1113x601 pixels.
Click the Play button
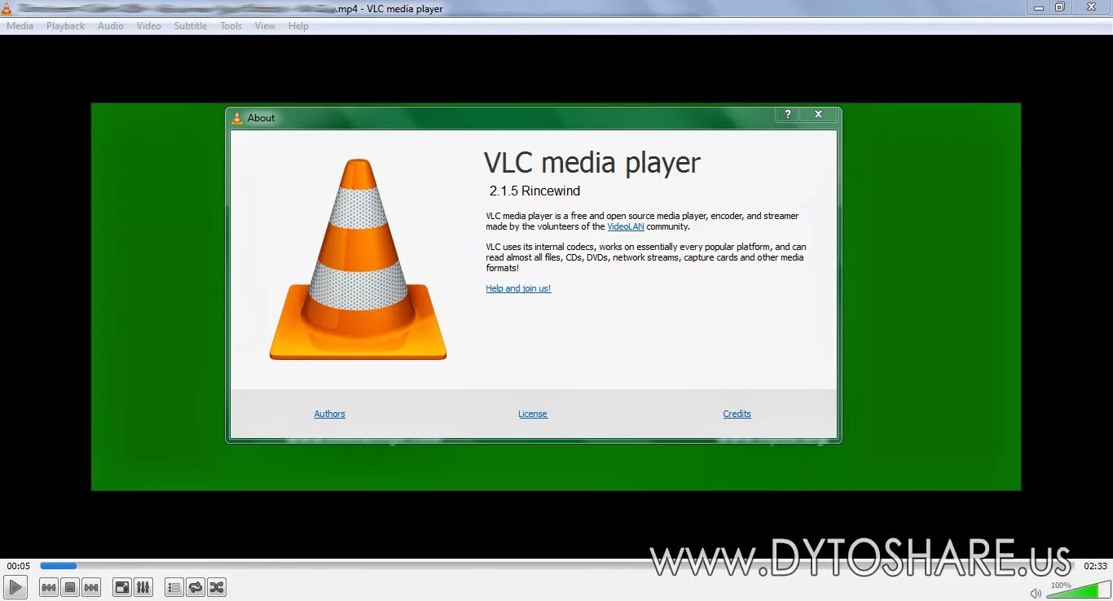tap(15, 587)
